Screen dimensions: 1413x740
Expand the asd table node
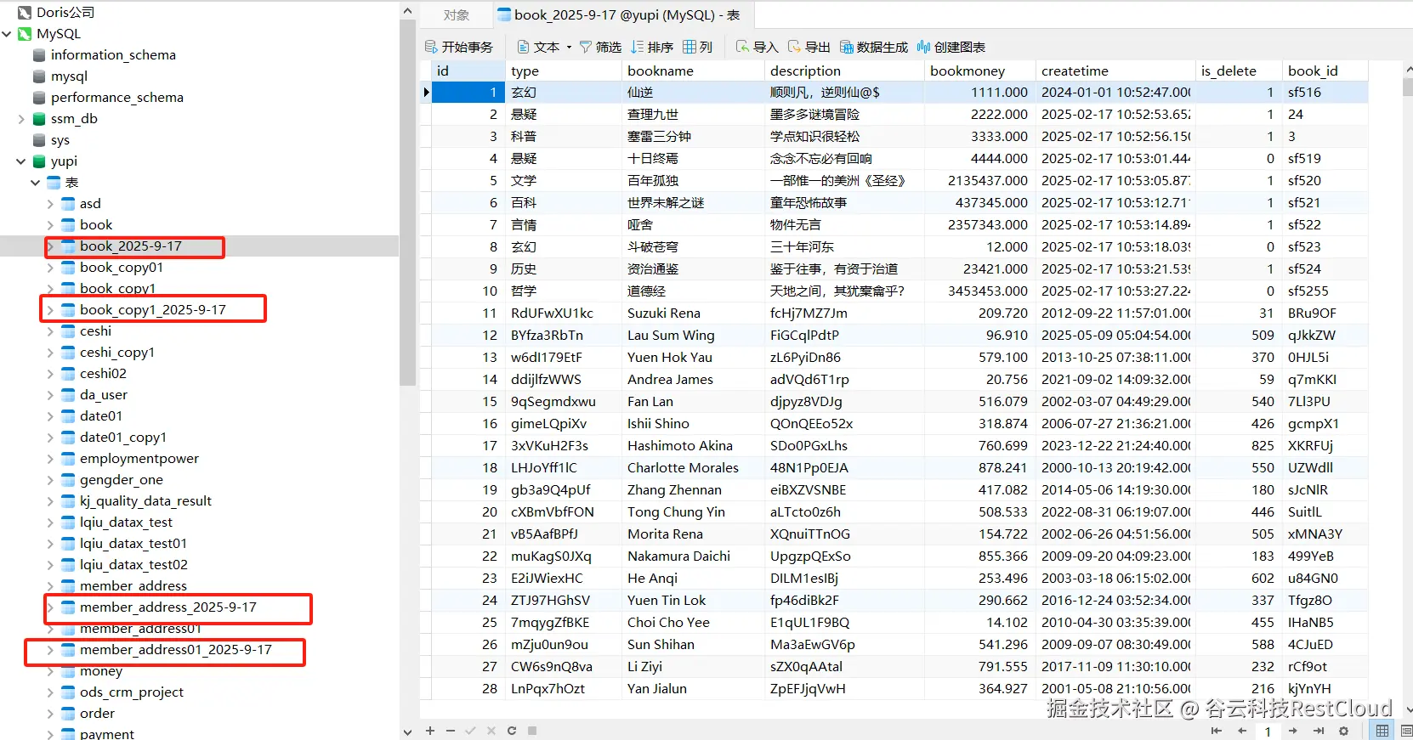50,204
